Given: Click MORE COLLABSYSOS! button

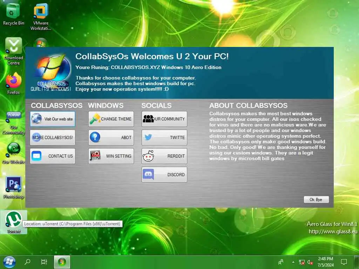Looking at the screenshot, I should (x=53, y=137).
